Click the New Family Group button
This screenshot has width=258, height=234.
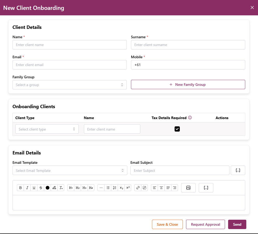[x=188, y=84]
